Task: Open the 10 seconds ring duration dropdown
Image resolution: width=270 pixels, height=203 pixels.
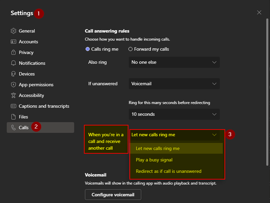Action: click(x=174, y=114)
